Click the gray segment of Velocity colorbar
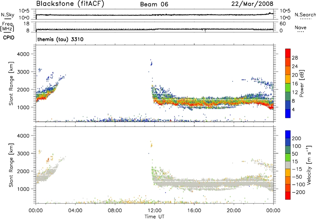Screen dimensions: 316x219 pos(288,165)
